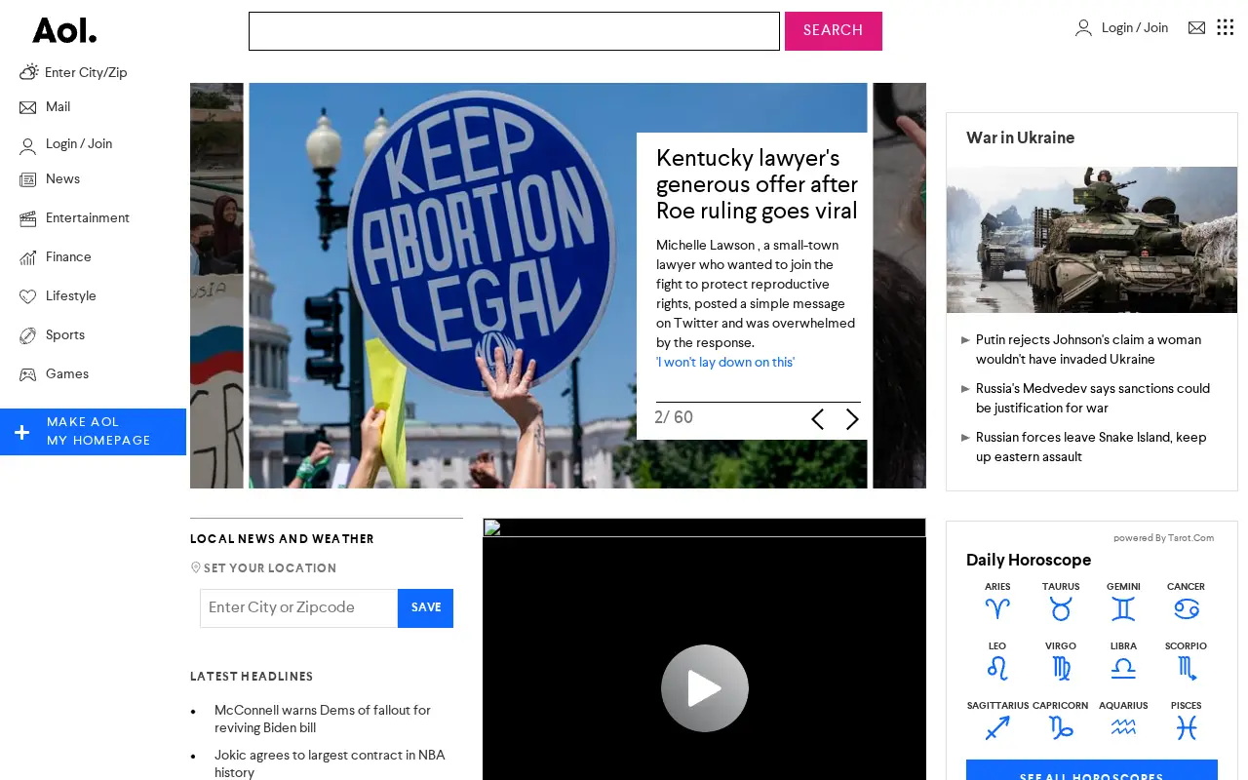Select the Cancer horoscope symbol

tap(1186, 609)
